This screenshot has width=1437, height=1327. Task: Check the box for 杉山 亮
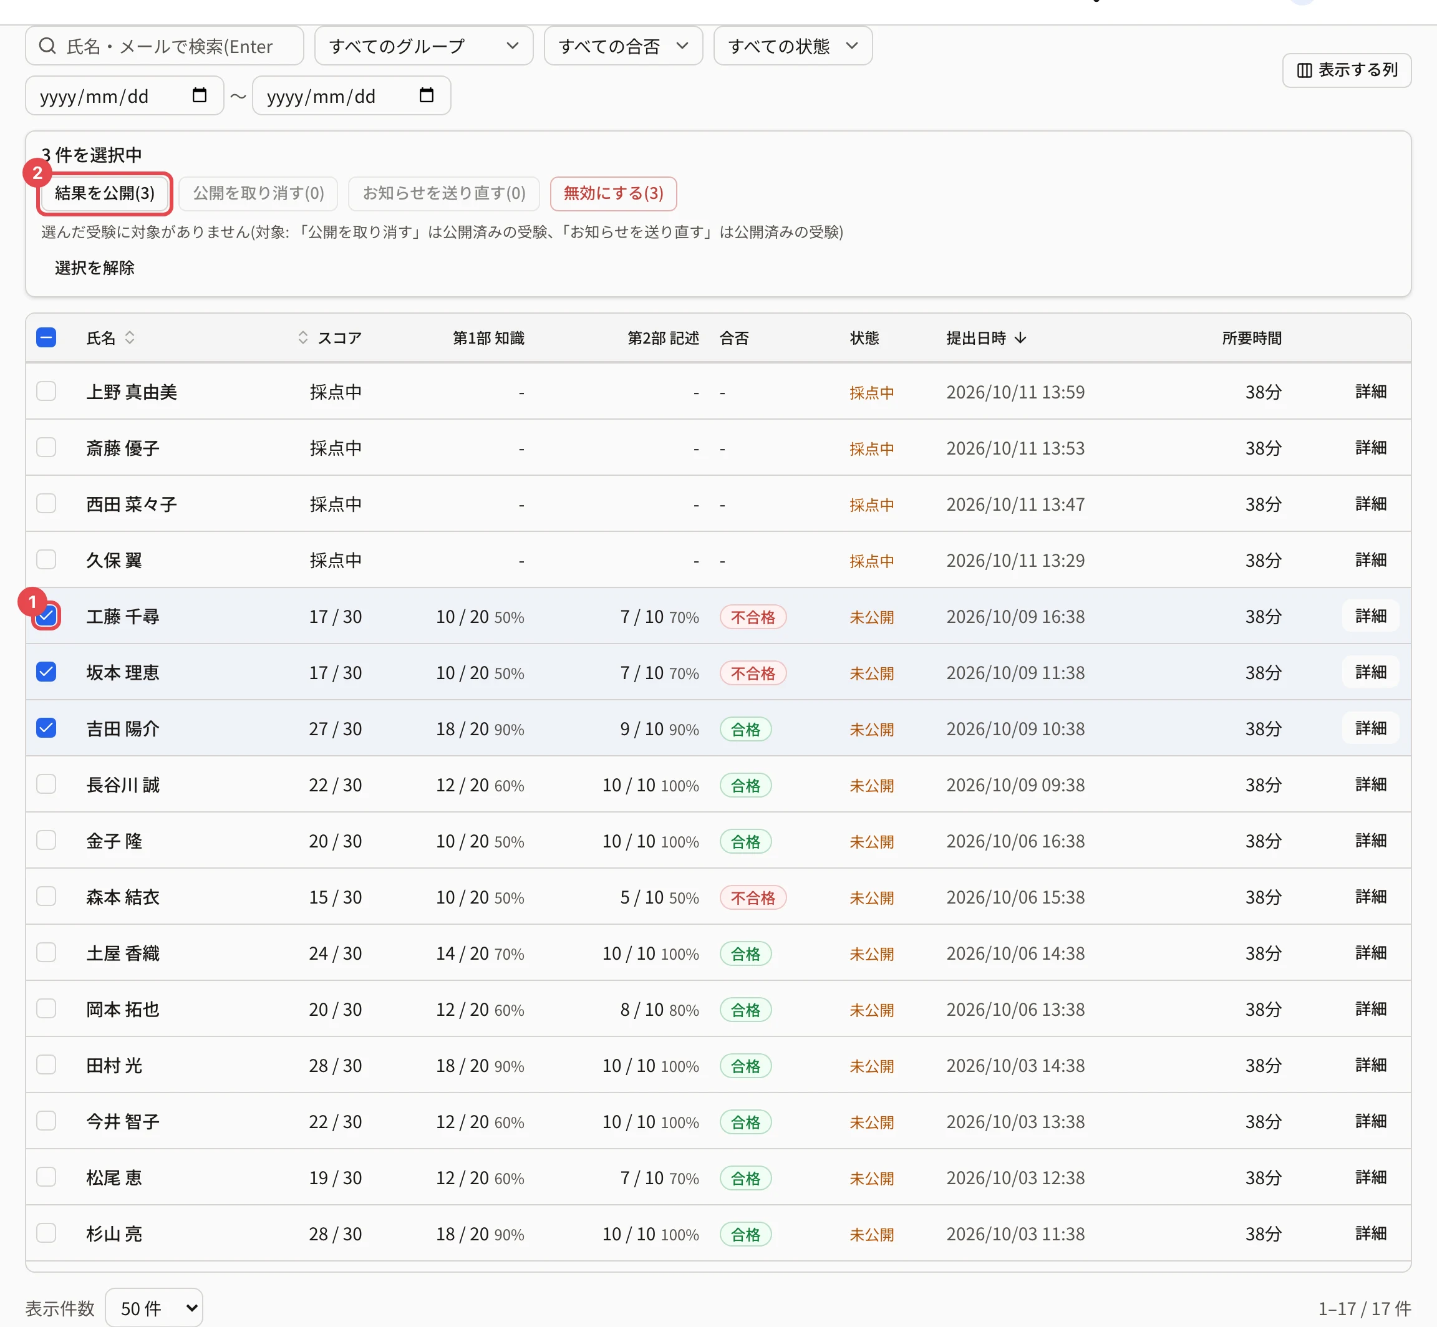tap(47, 1233)
